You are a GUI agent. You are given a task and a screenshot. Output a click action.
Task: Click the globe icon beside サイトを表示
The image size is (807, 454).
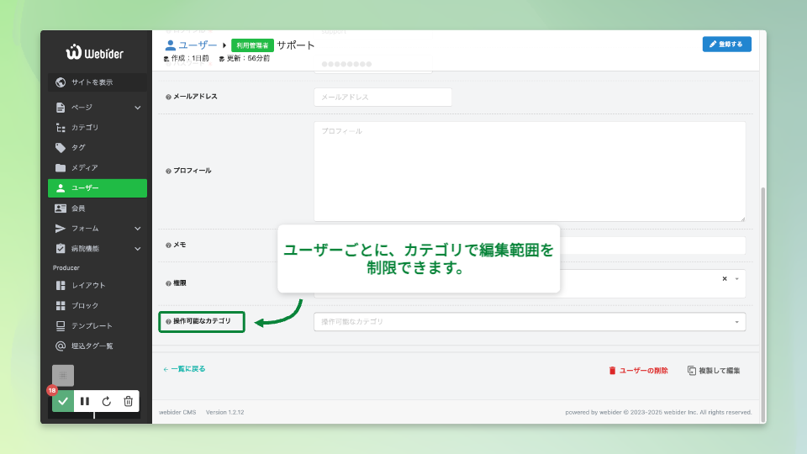click(61, 82)
